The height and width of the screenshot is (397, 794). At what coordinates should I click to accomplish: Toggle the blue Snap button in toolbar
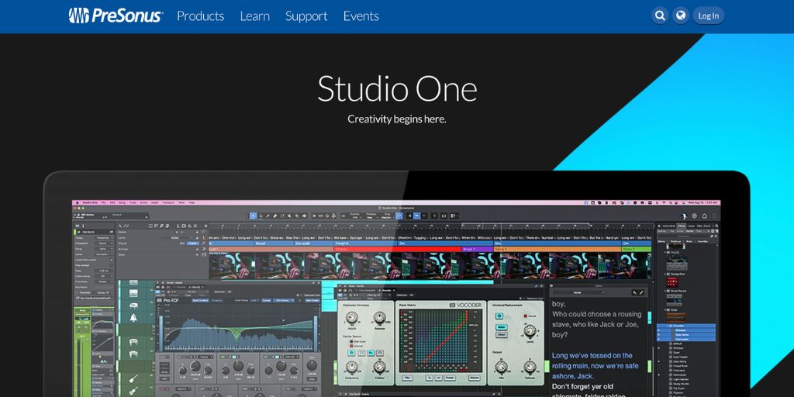pyautogui.click(x=399, y=216)
